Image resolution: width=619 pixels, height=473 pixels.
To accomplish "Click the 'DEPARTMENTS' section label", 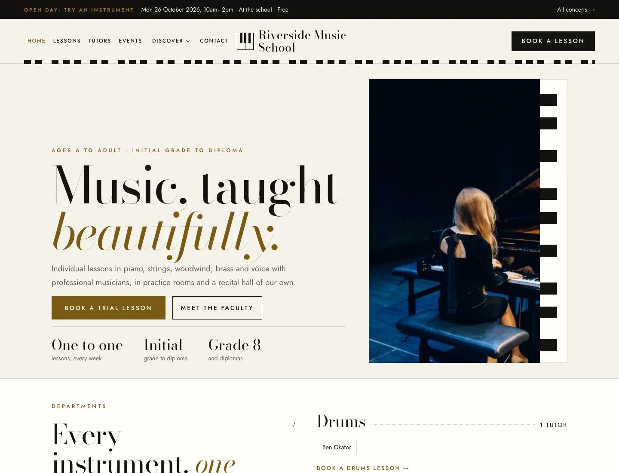I will [x=79, y=406].
